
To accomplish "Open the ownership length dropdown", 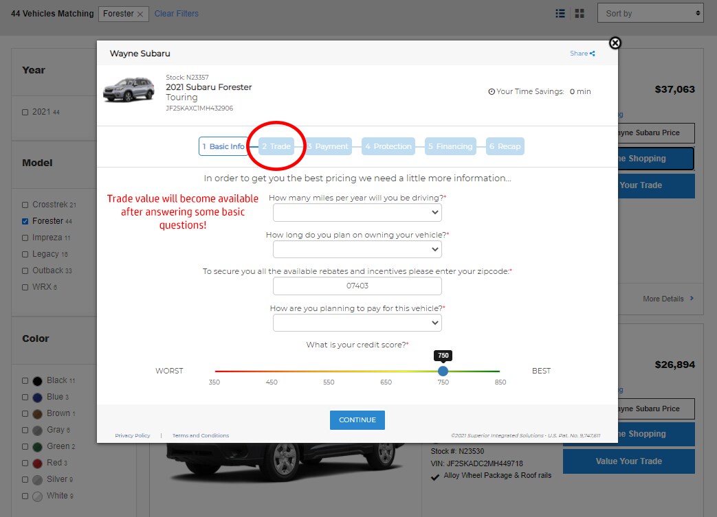I will click(357, 249).
